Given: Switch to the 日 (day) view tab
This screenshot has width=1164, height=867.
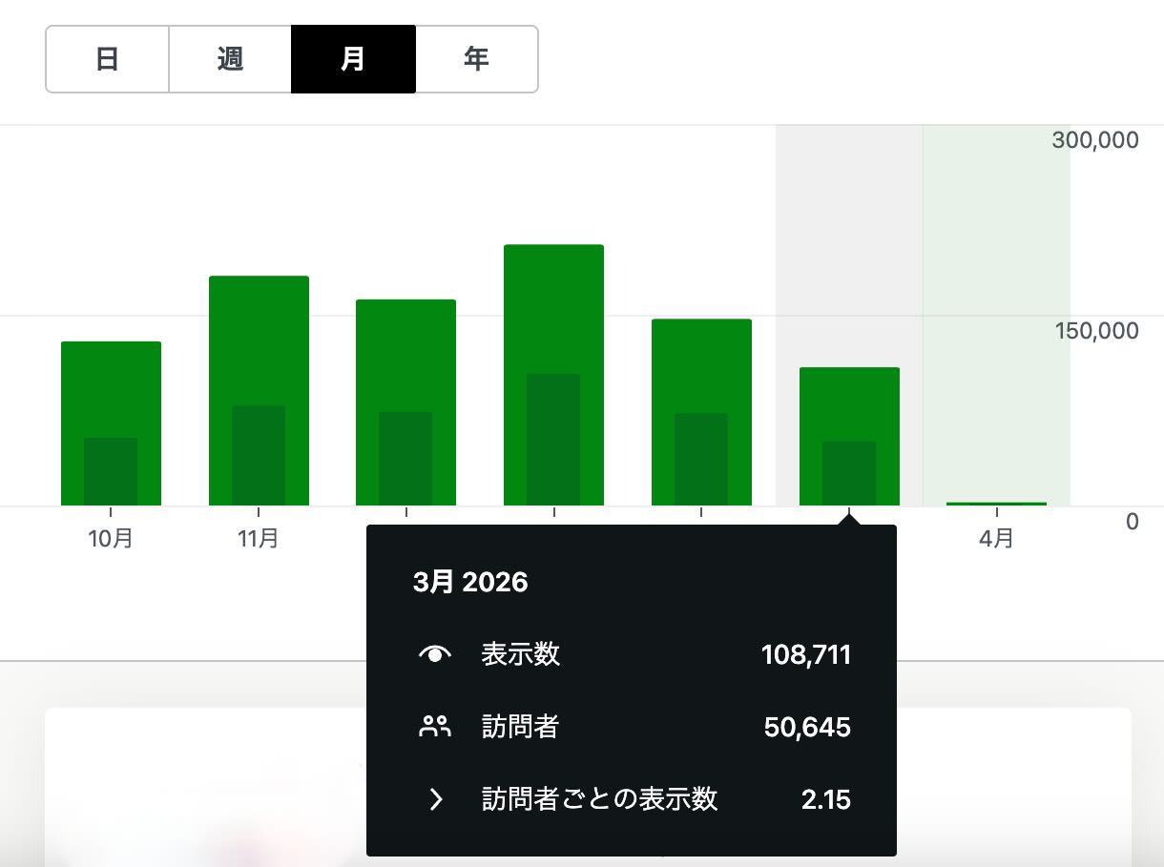Looking at the screenshot, I should click(x=108, y=59).
